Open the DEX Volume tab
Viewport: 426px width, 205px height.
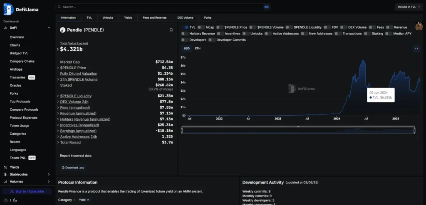[185, 17]
